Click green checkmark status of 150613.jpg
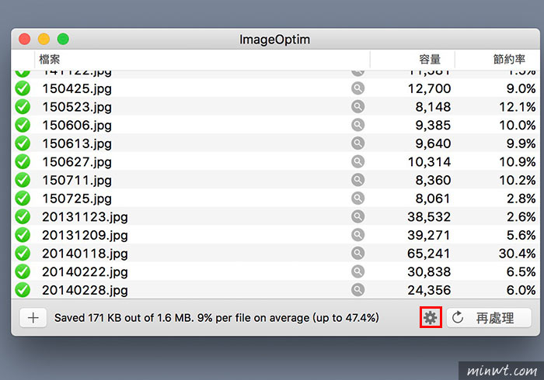The width and height of the screenshot is (544, 380). (x=23, y=143)
